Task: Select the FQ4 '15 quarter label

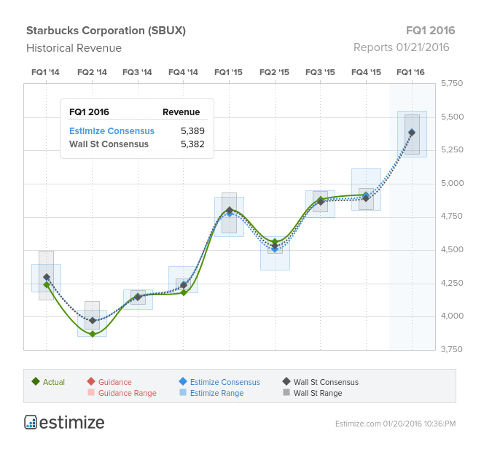Action: coord(366,72)
